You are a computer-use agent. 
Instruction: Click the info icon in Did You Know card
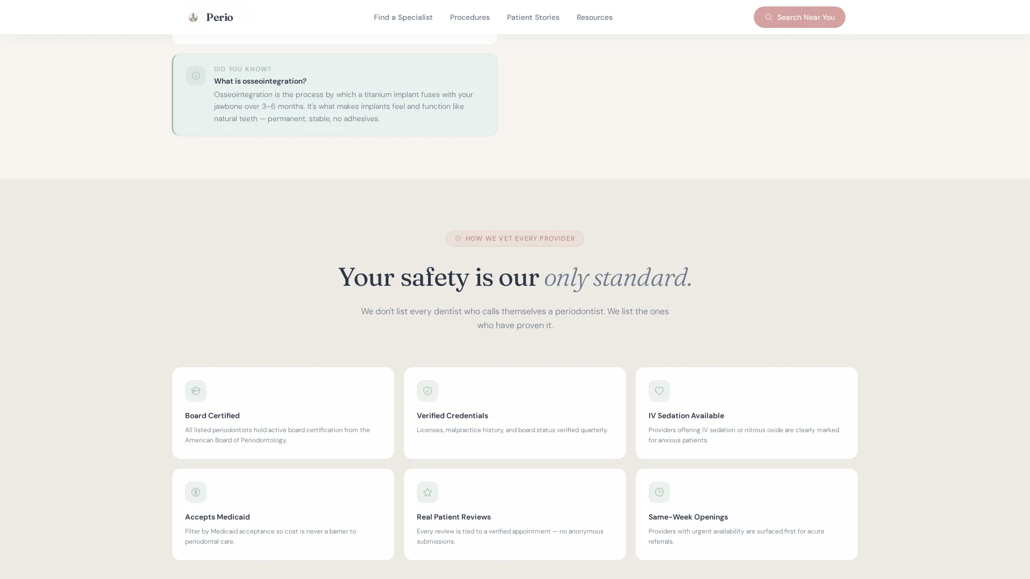tap(196, 76)
